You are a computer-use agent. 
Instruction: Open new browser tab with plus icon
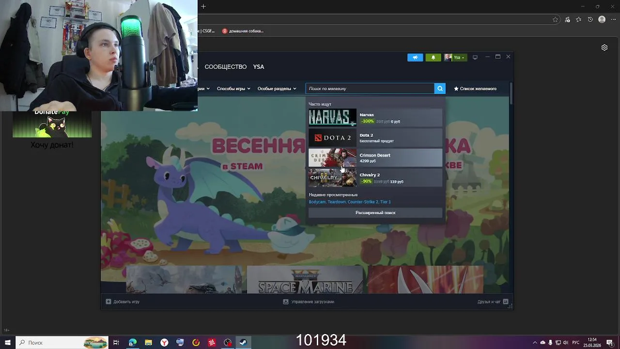(x=203, y=6)
